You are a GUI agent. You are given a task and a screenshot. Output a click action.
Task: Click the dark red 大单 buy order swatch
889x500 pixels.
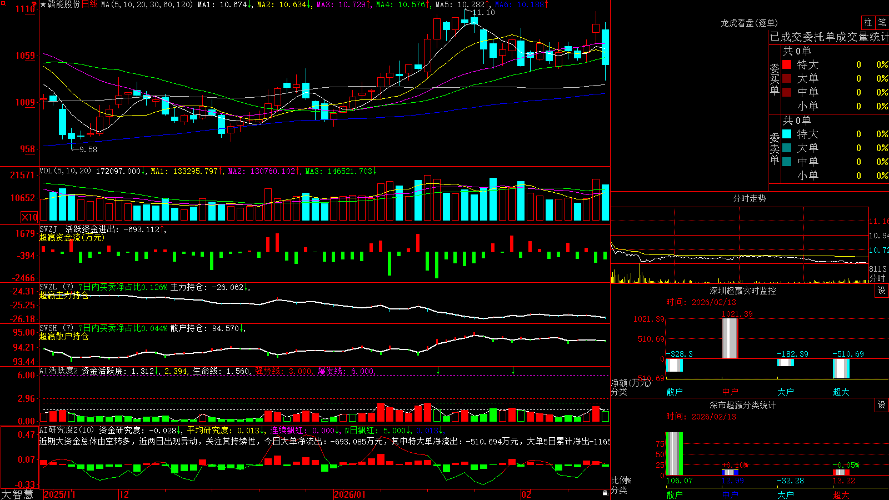(787, 78)
